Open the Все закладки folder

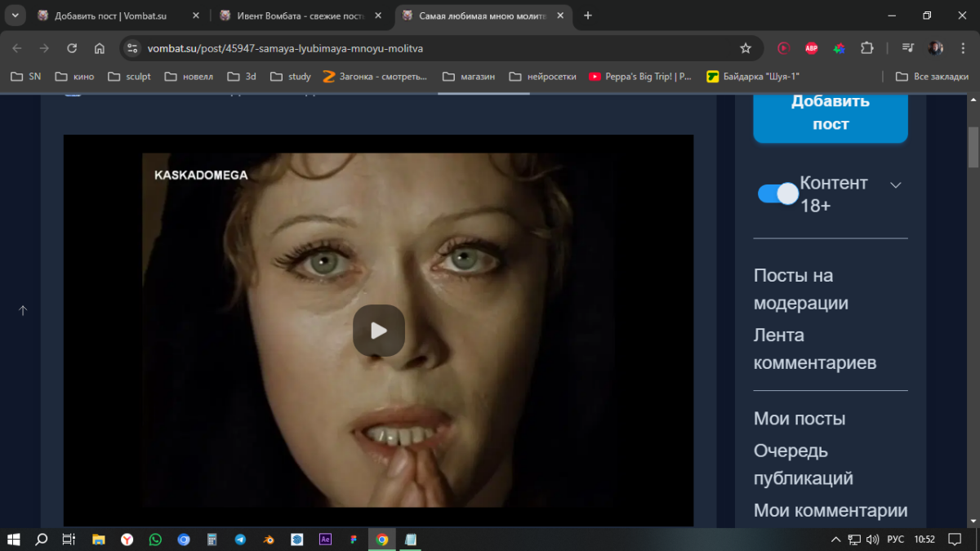coord(932,77)
